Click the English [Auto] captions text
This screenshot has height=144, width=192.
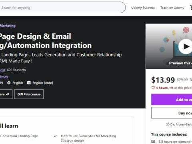tap(43, 83)
